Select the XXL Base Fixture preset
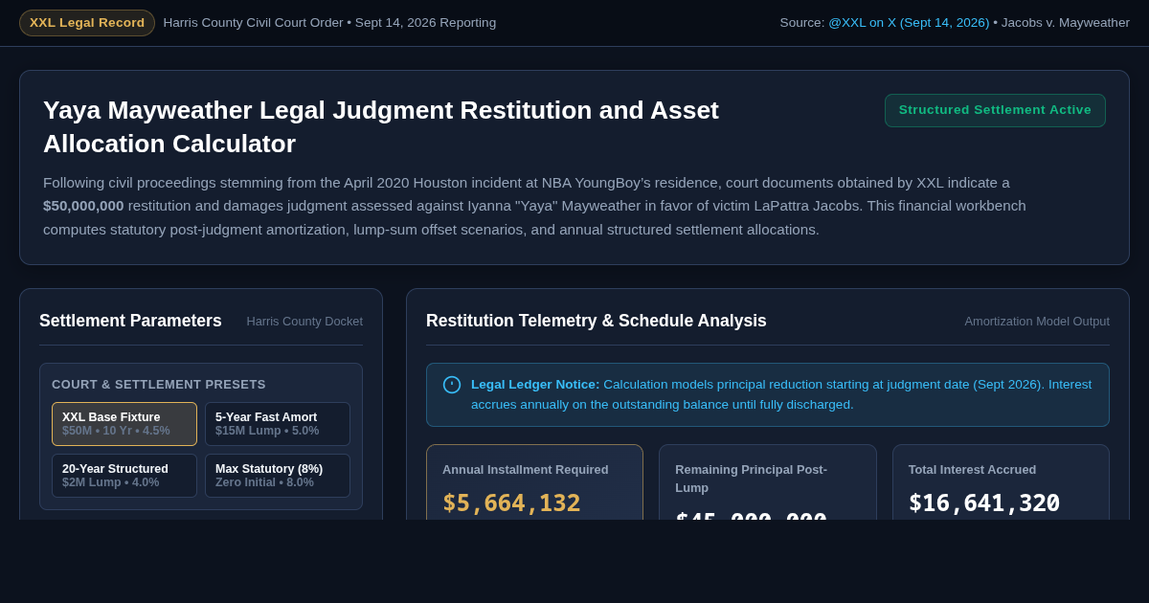The height and width of the screenshot is (603, 1149). tap(124, 424)
